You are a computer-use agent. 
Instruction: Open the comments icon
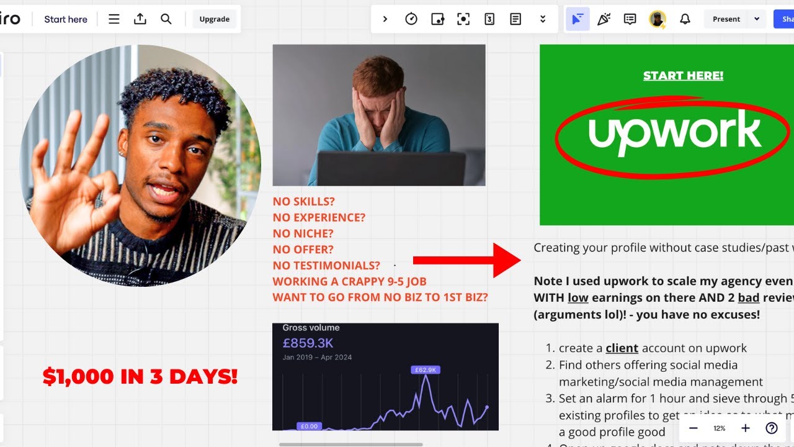(630, 19)
